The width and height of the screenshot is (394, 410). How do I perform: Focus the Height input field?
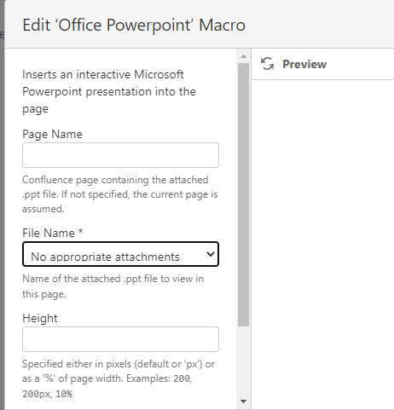(x=120, y=339)
